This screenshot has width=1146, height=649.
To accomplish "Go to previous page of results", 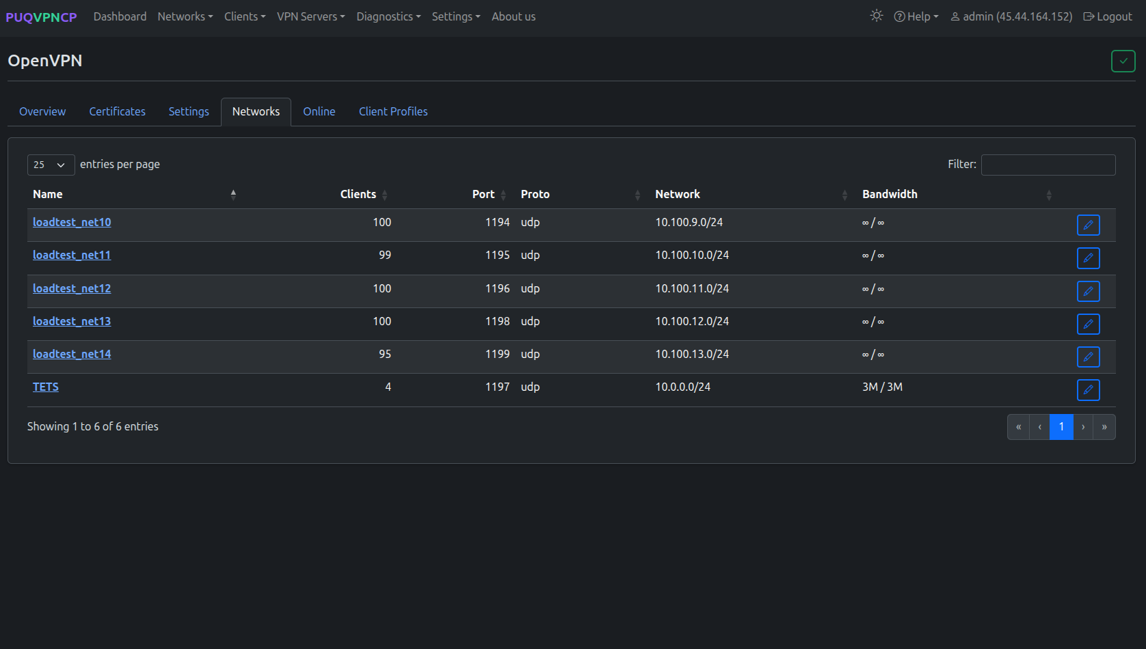I will (1039, 427).
